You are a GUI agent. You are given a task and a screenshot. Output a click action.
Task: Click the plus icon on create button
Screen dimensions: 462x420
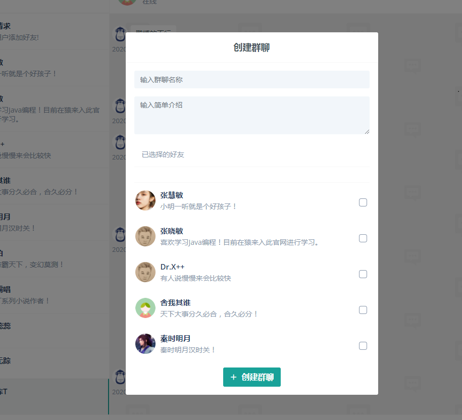click(233, 377)
